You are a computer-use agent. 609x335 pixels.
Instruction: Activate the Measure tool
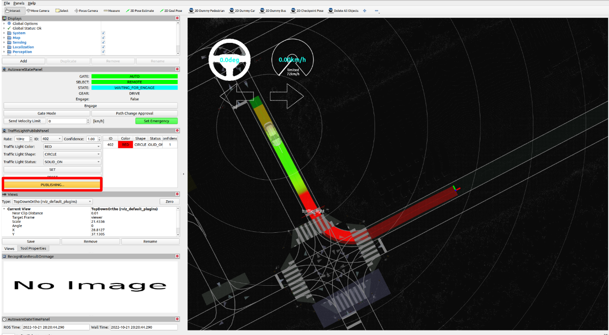(112, 10)
